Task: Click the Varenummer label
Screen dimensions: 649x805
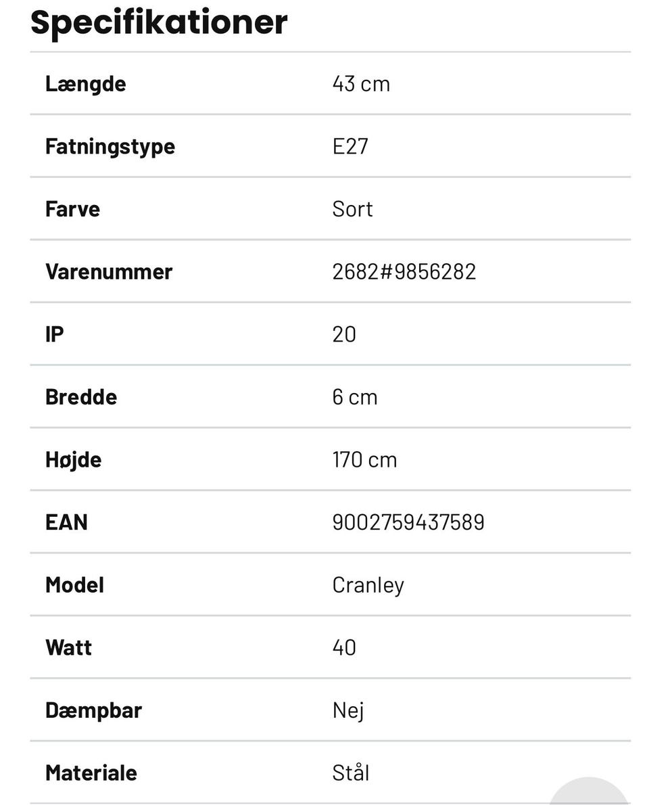Action: coord(109,272)
